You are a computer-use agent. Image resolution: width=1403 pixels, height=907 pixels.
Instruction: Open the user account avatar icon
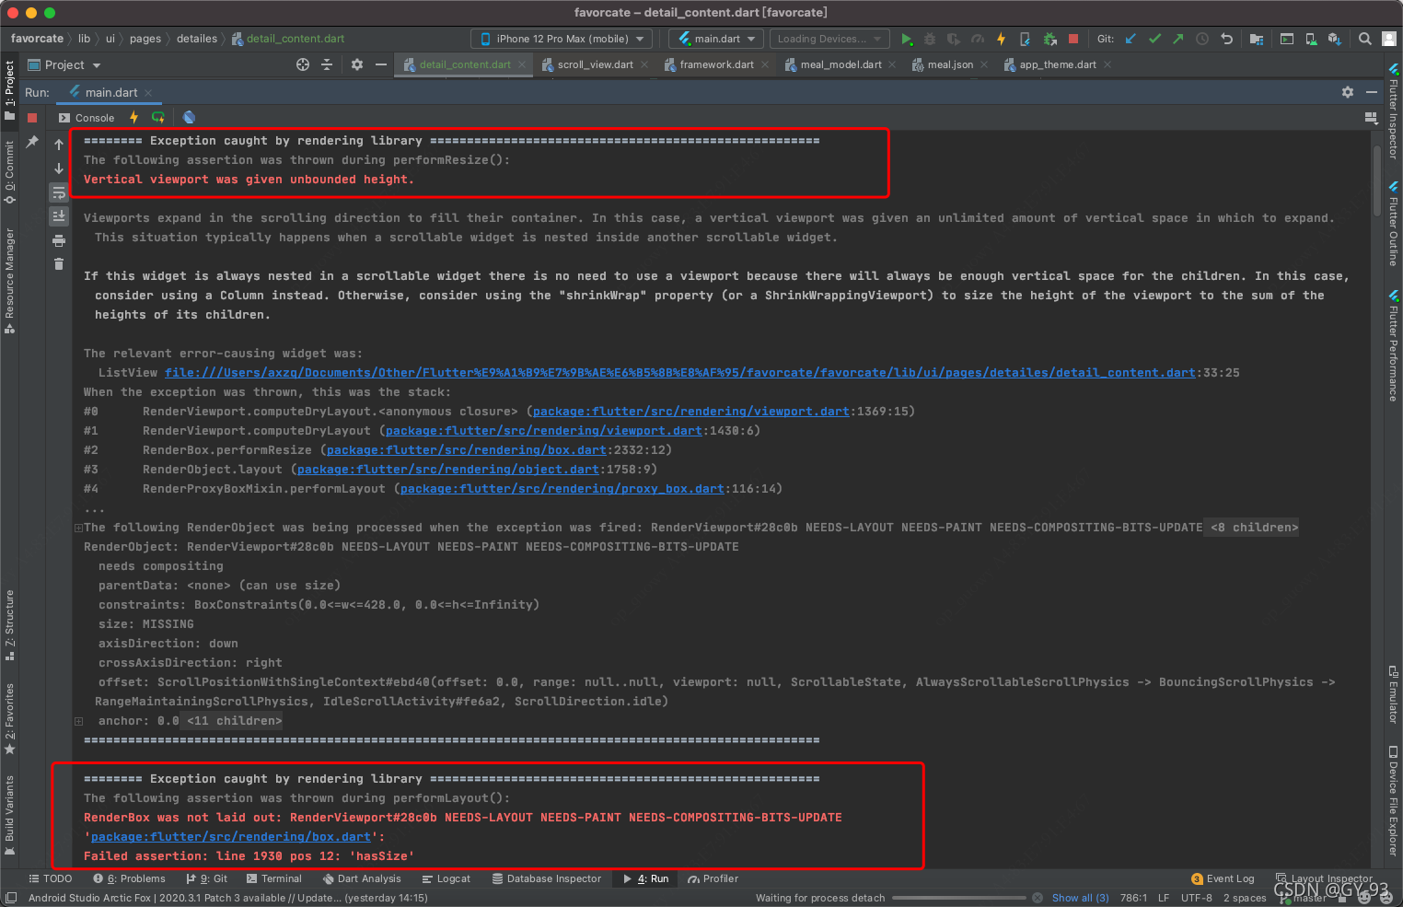coord(1389,39)
